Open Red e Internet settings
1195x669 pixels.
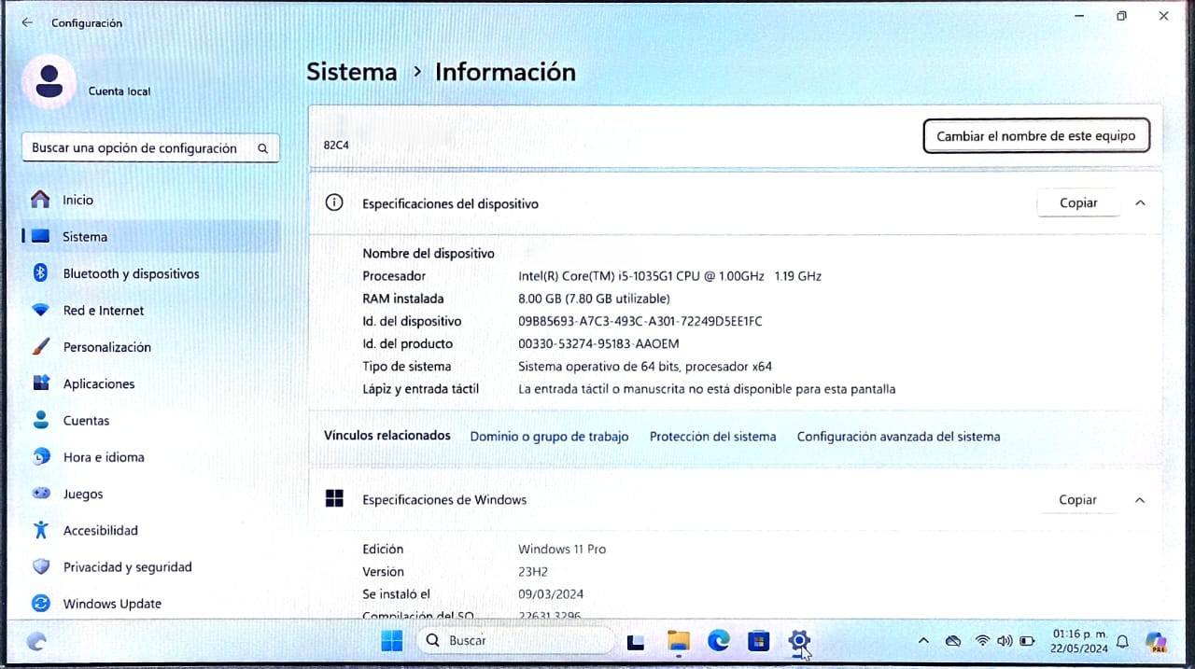pos(149,310)
